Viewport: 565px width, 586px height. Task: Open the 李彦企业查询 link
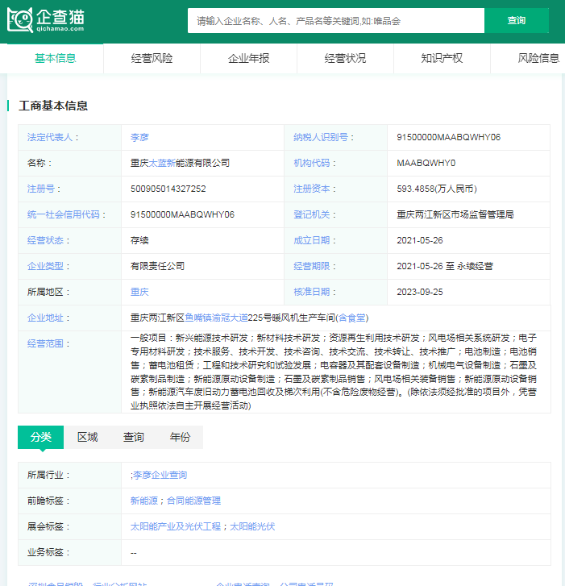coord(160,476)
